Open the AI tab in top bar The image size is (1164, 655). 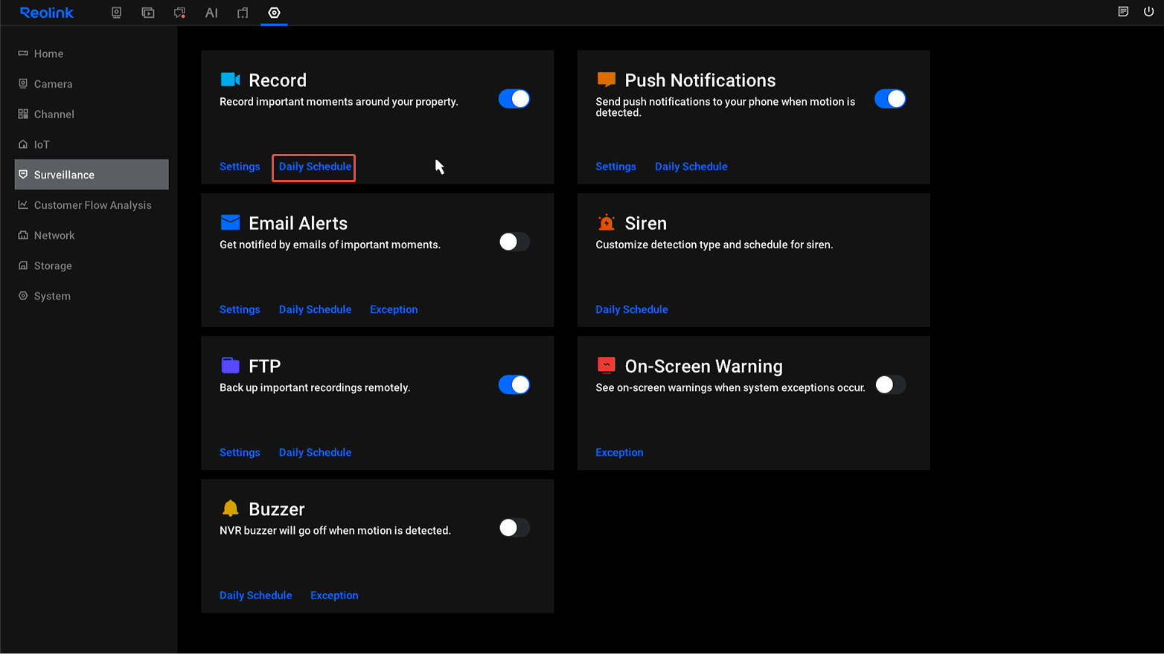pos(211,13)
